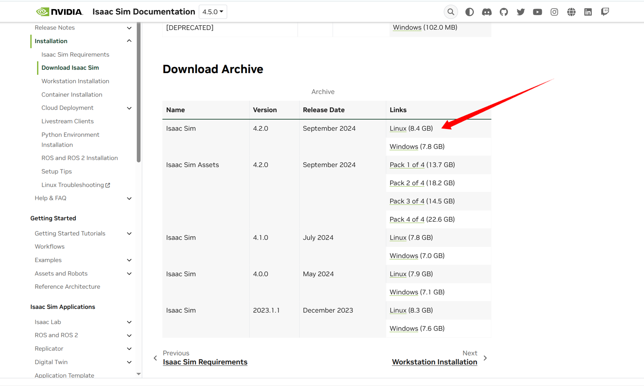Collapse the Installation sidebar section
Viewport: 644px width, 386px height.
click(x=129, y=41)
